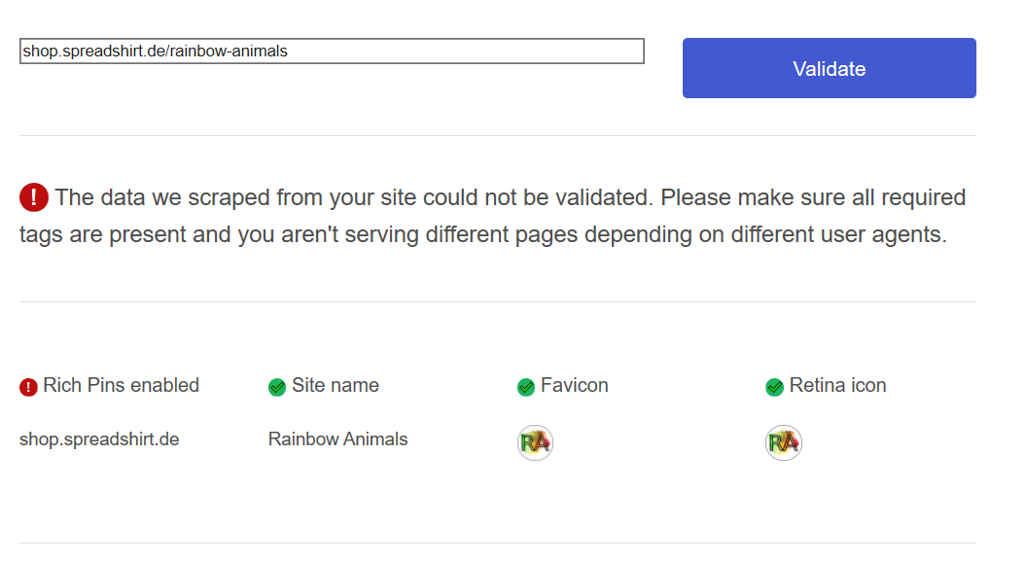The image size is (1026, 561).
Task: Click the bottom divider under the icons
Action: click(x=497, y=543)
